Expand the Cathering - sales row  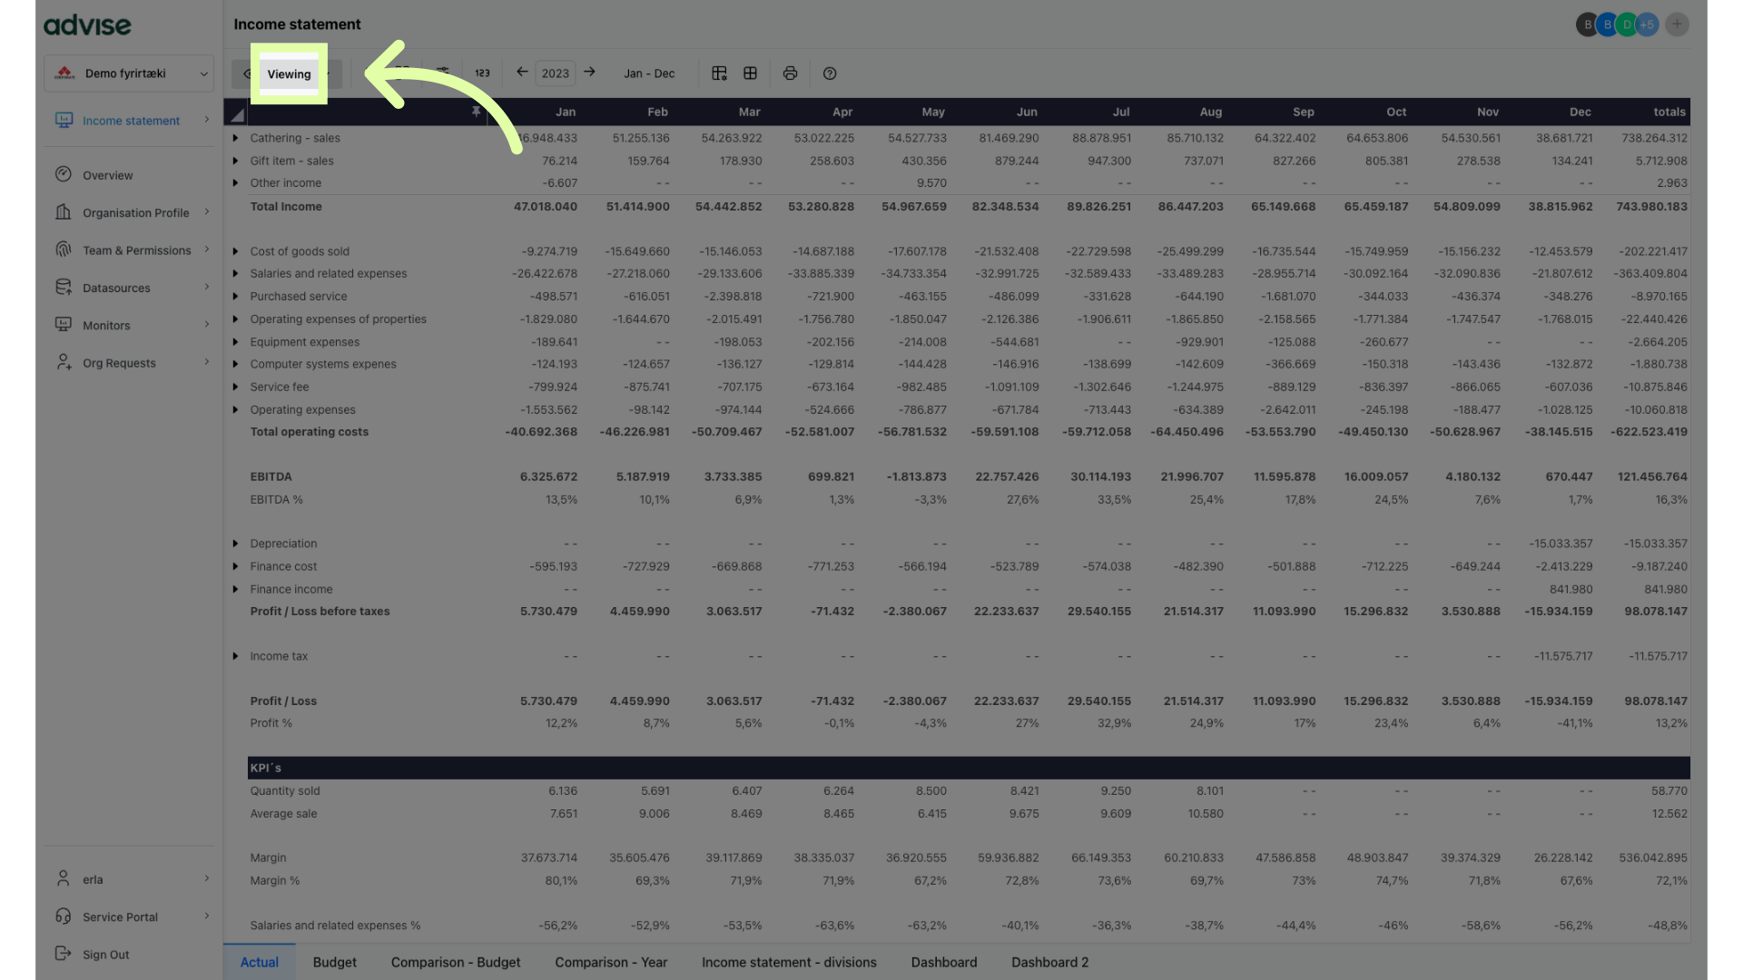235,139
